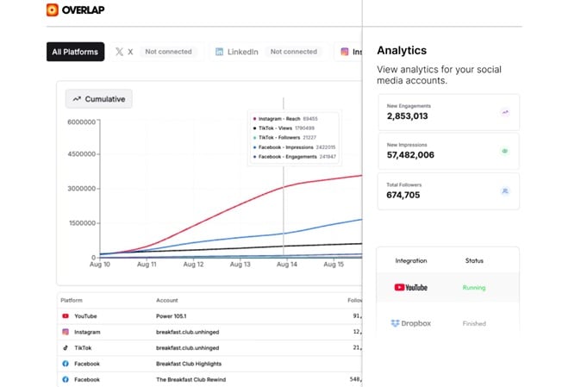The width and height of the screenshot is (562, 387).
Task: Click the X logo icon
Action: click(x=119, y=52)
